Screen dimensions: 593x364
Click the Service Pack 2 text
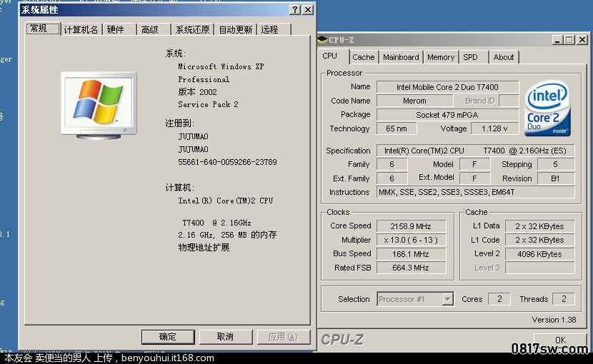click(208, 105)
